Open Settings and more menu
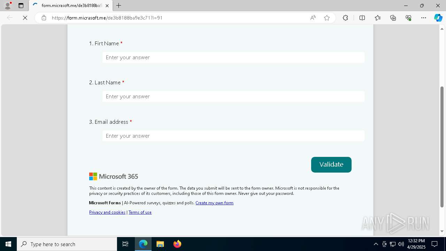 click(424, 18)
